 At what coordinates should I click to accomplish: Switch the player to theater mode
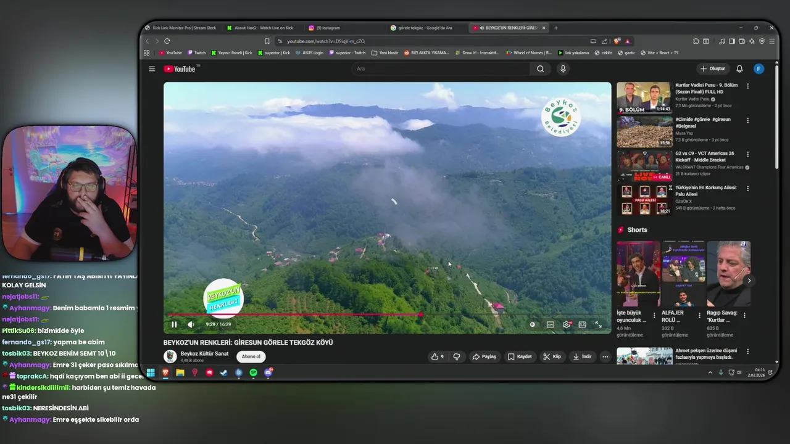(582, 324)
